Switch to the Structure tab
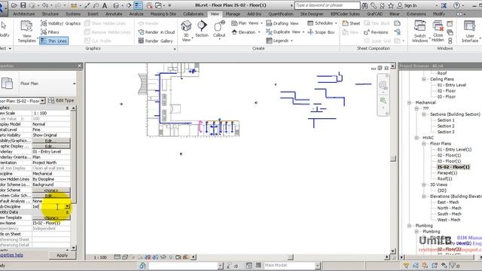 pos(50,14)
